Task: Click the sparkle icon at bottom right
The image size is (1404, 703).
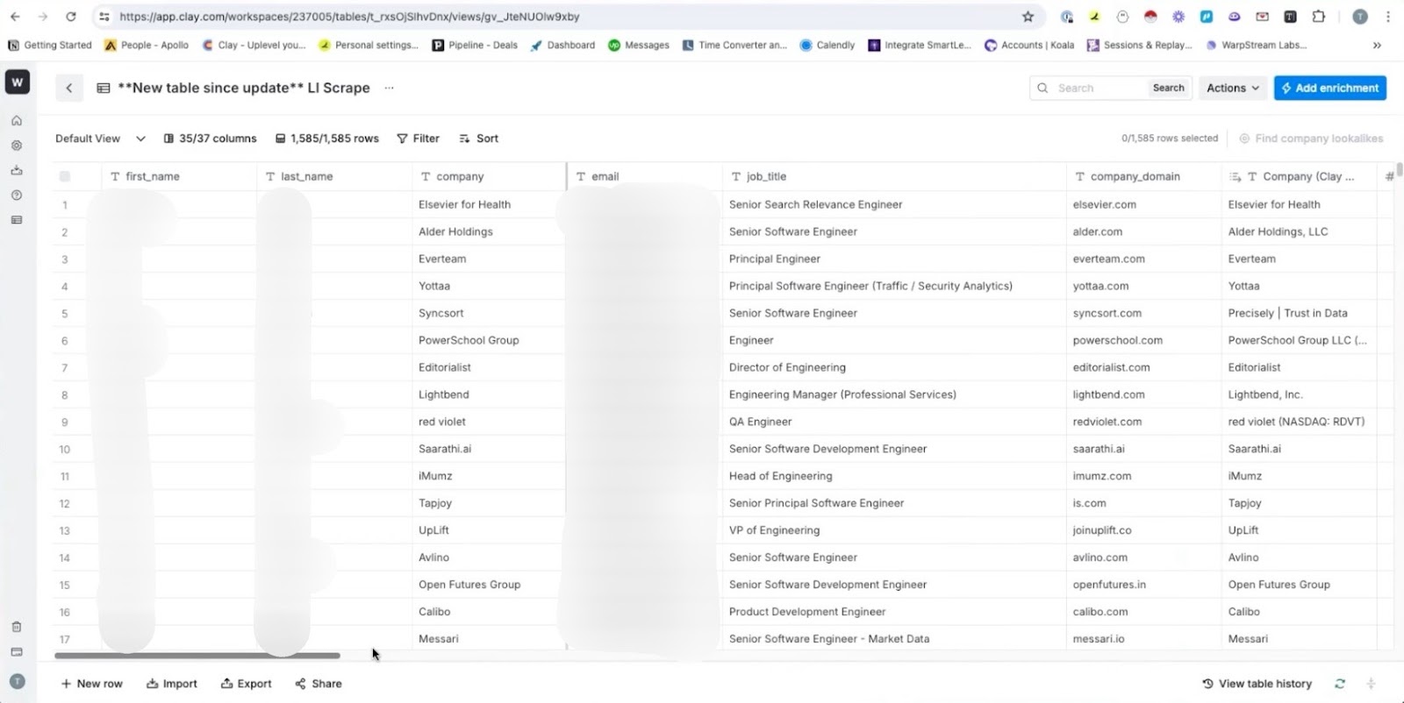Action: coord(1371,684)
